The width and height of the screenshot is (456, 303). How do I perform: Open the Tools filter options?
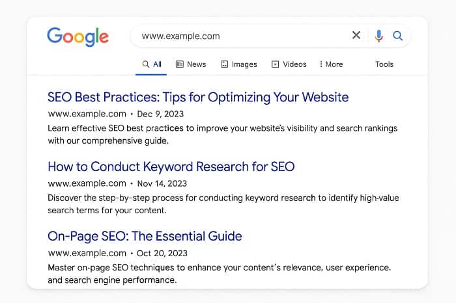[x=384, y=64]
